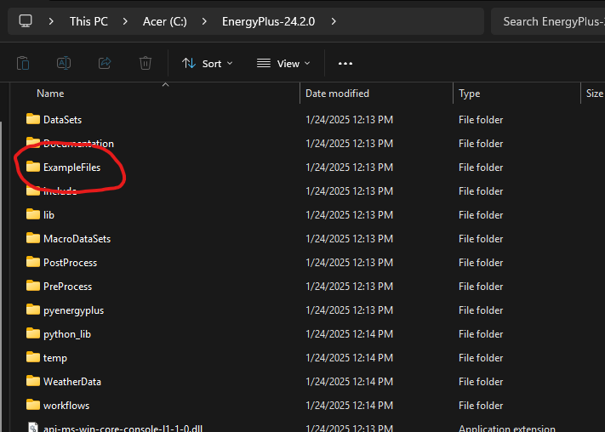Open the View dropdown menu
This screenshot has width=605, height=432.
(x=283, y=63)
